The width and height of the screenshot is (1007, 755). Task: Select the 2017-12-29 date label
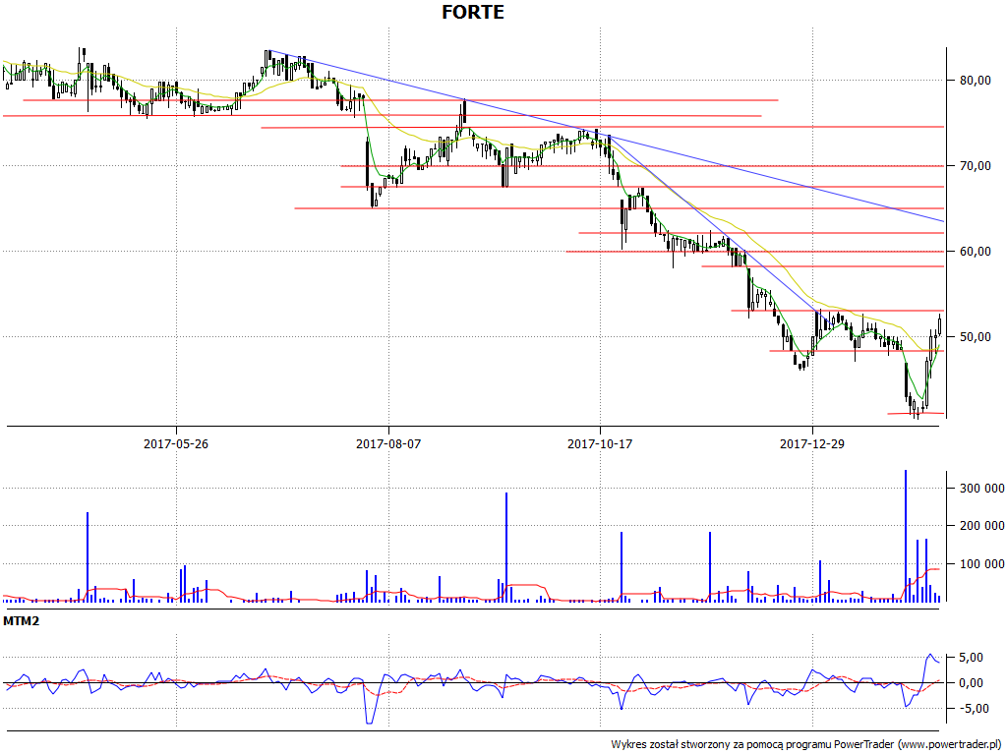tap(811, 443)
